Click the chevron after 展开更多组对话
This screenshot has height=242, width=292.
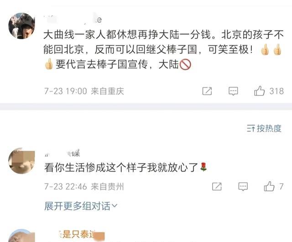[114, 205]
